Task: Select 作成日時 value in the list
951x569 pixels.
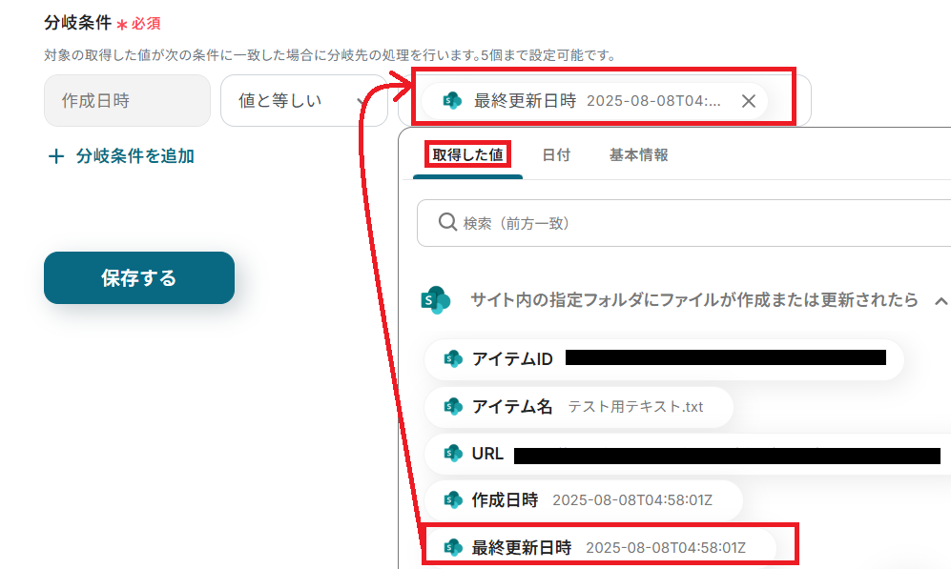Action: 584,500
